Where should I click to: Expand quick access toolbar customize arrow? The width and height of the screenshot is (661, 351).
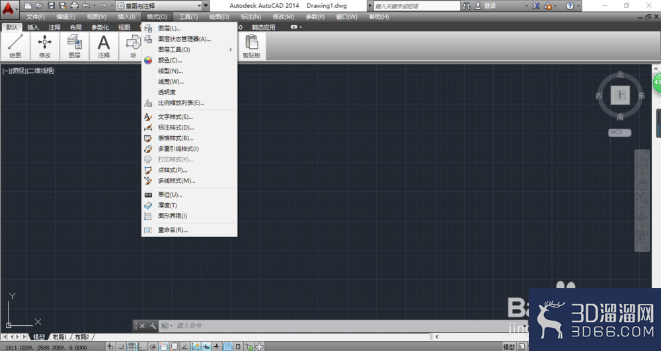click(206, 6)
